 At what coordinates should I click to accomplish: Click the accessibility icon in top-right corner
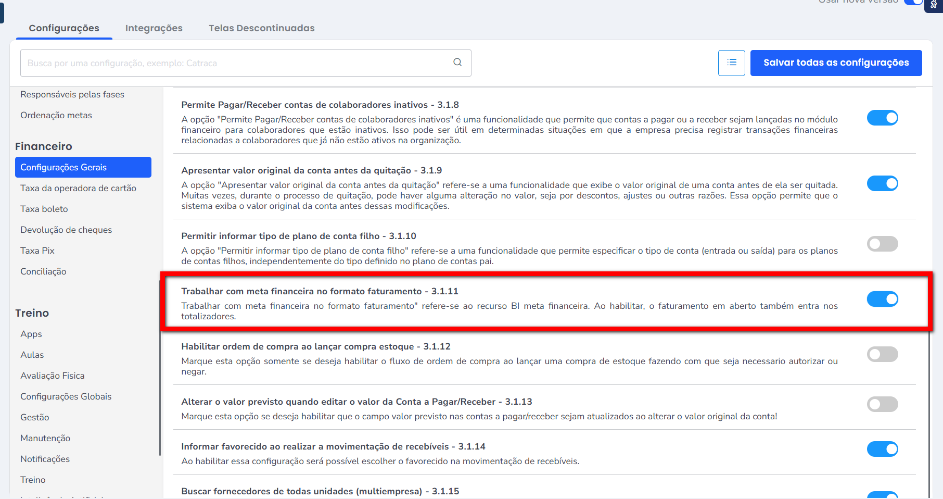(934, 5)
